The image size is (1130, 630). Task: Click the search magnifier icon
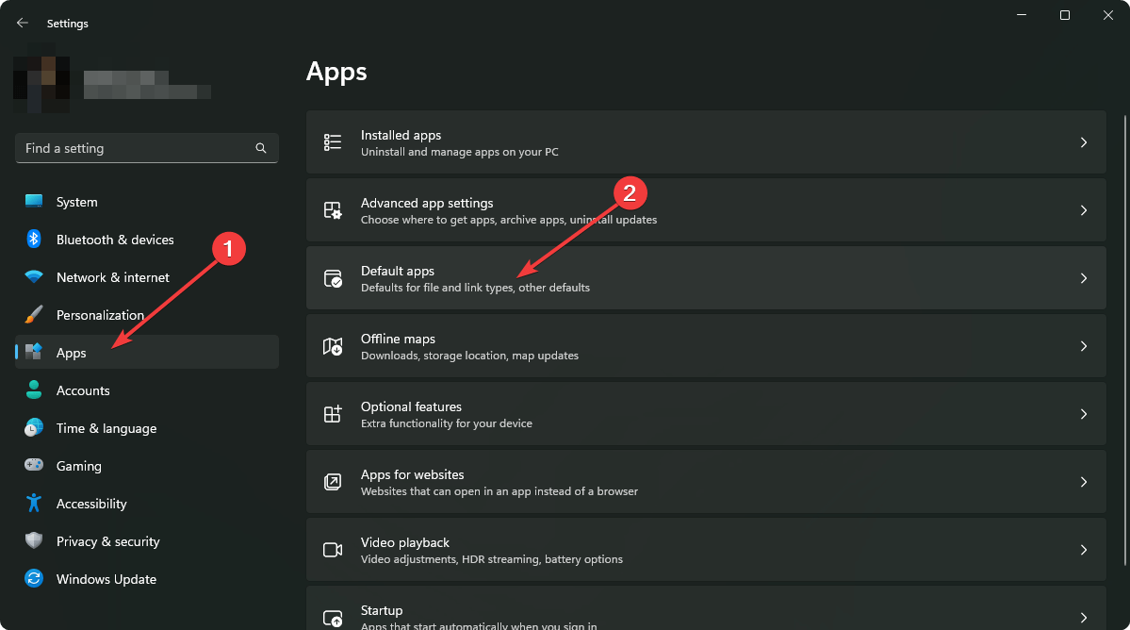click(x=261, y=148)
